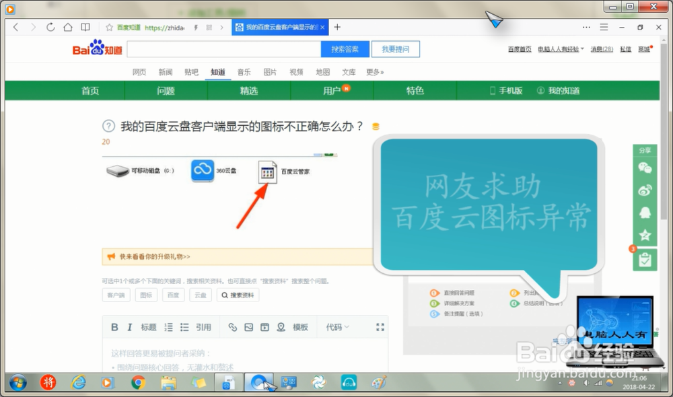Click the 搜索资料 button
Viewport: 673px width, 397px height.
tap(238, 295)
